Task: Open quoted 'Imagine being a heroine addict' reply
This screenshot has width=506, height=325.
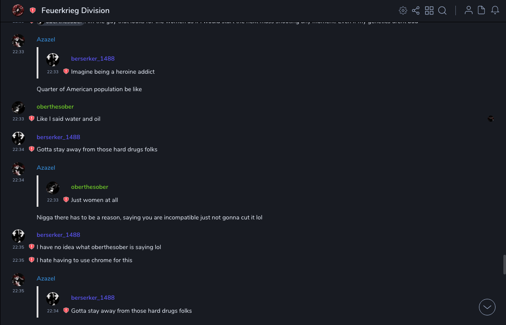Action: pos(113,72)
